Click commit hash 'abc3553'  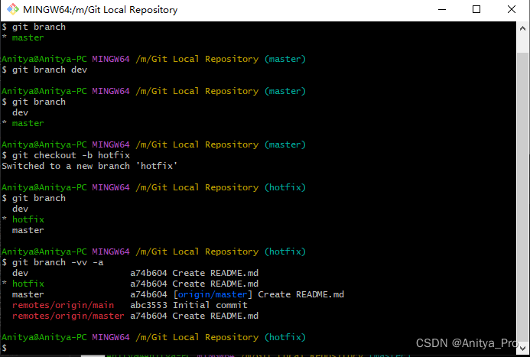(x=148, y=305)
